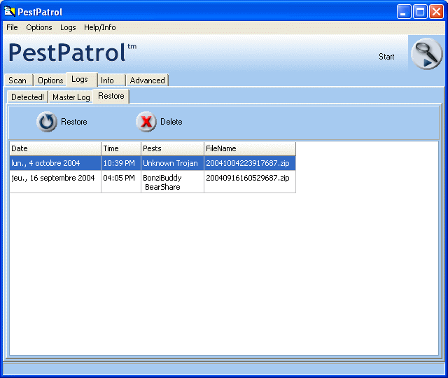Sort by the Date column header
This screenshot has height=378, width=448.
(x=55, y=148)
